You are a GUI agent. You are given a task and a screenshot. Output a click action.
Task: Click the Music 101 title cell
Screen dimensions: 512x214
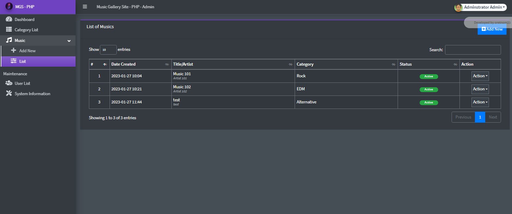click(x=233, y=76)
